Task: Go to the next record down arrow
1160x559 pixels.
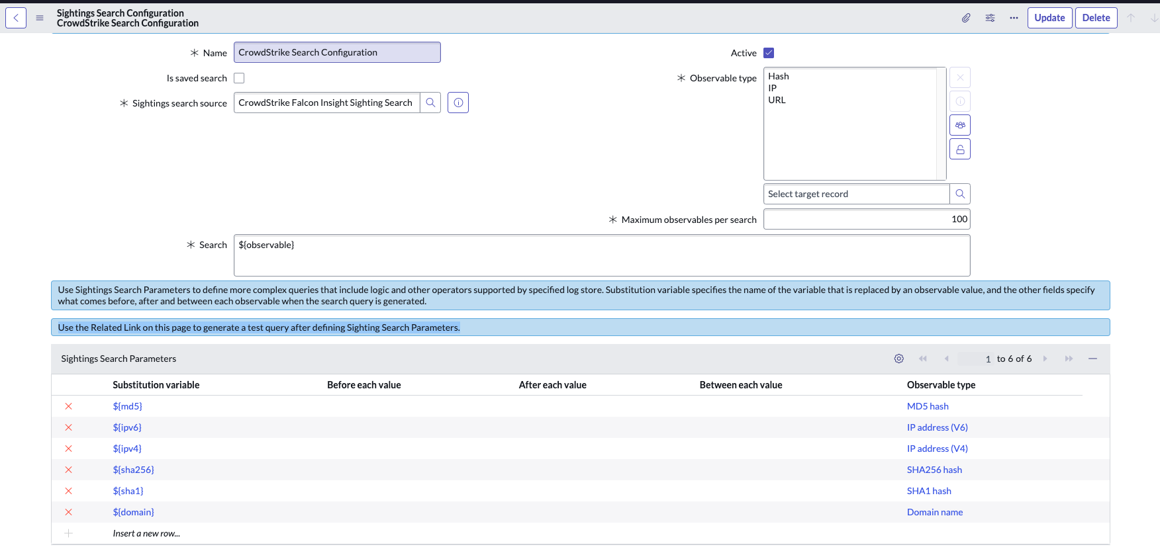Action: click(x=1154, y=18)
